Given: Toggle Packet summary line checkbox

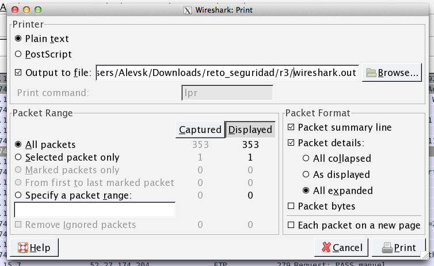Looking at the screenshot, I should point(291,127).
